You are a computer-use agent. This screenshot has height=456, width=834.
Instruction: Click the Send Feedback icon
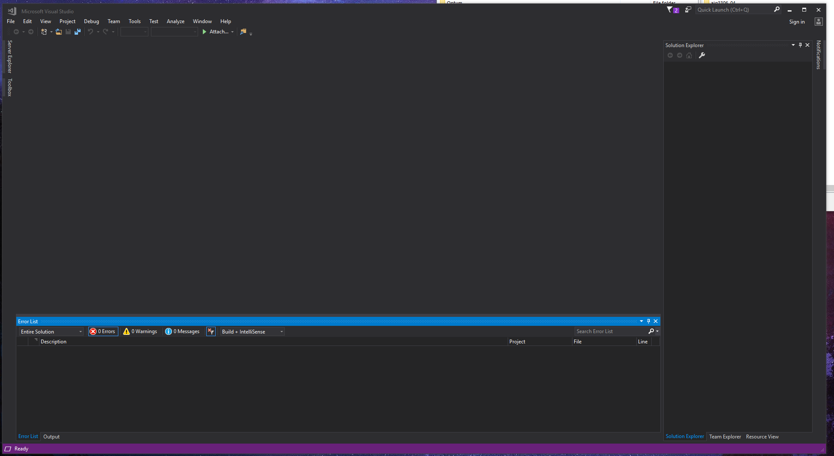(x=688, y=9)
